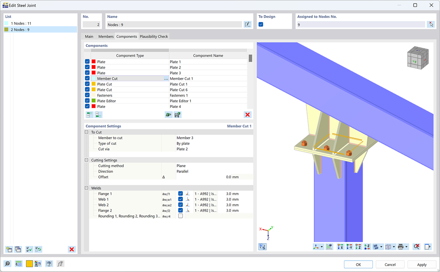Open the units and decimal places settings icon
The image size is (440, 272).
click(x=19, y=263)
